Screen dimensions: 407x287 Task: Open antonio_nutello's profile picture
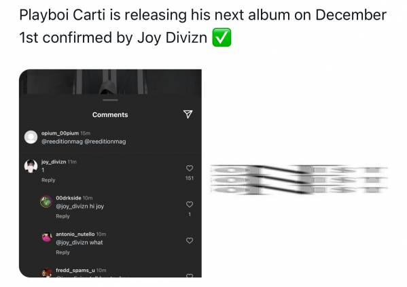pyautogui.click(x=47, y=237)
